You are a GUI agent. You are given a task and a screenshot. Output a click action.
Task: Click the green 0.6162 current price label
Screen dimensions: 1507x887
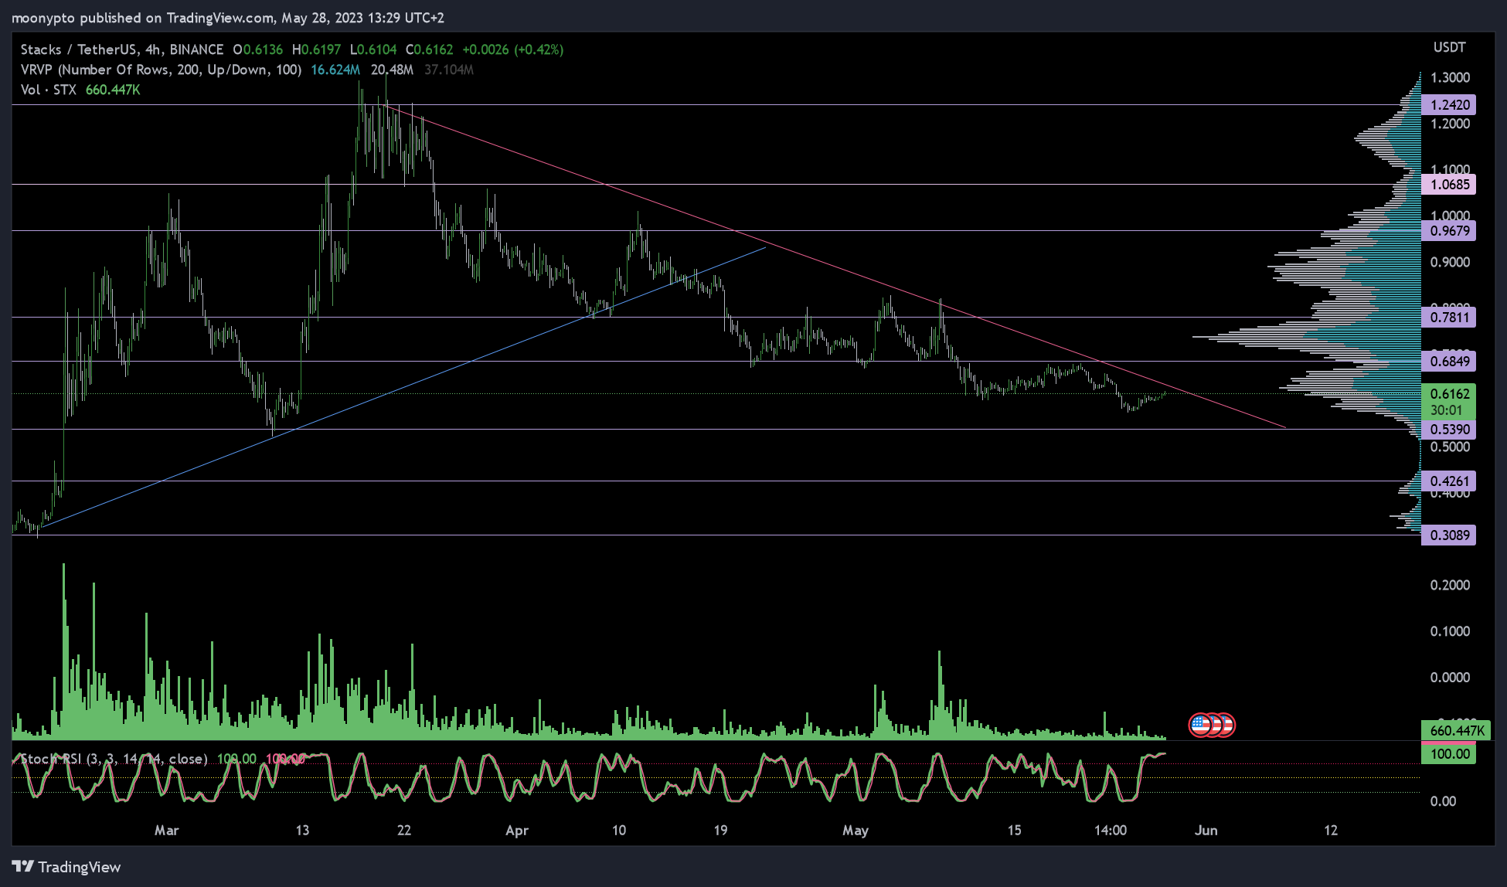[x=1449, y=394]
